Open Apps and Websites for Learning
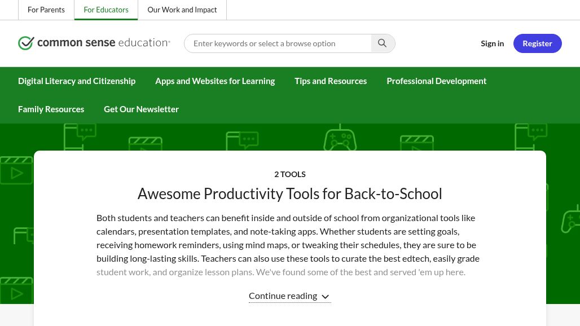Viewport: 580px width, 326px height. 215,81
